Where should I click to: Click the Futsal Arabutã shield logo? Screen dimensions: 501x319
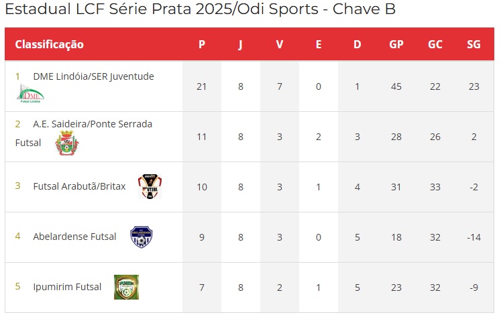150,186
